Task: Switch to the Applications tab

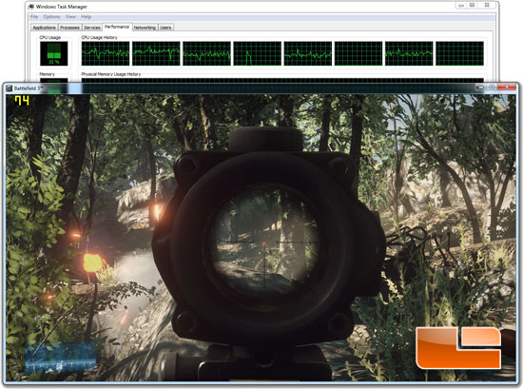Action: pos(44,28)
